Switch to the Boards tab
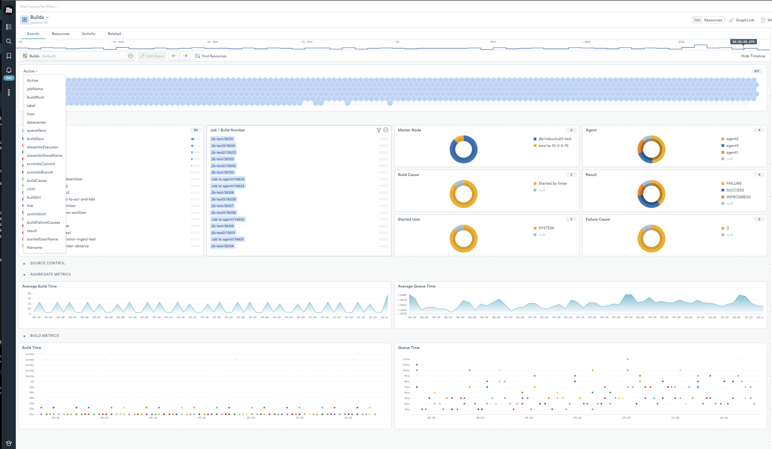 click(33, 34)
